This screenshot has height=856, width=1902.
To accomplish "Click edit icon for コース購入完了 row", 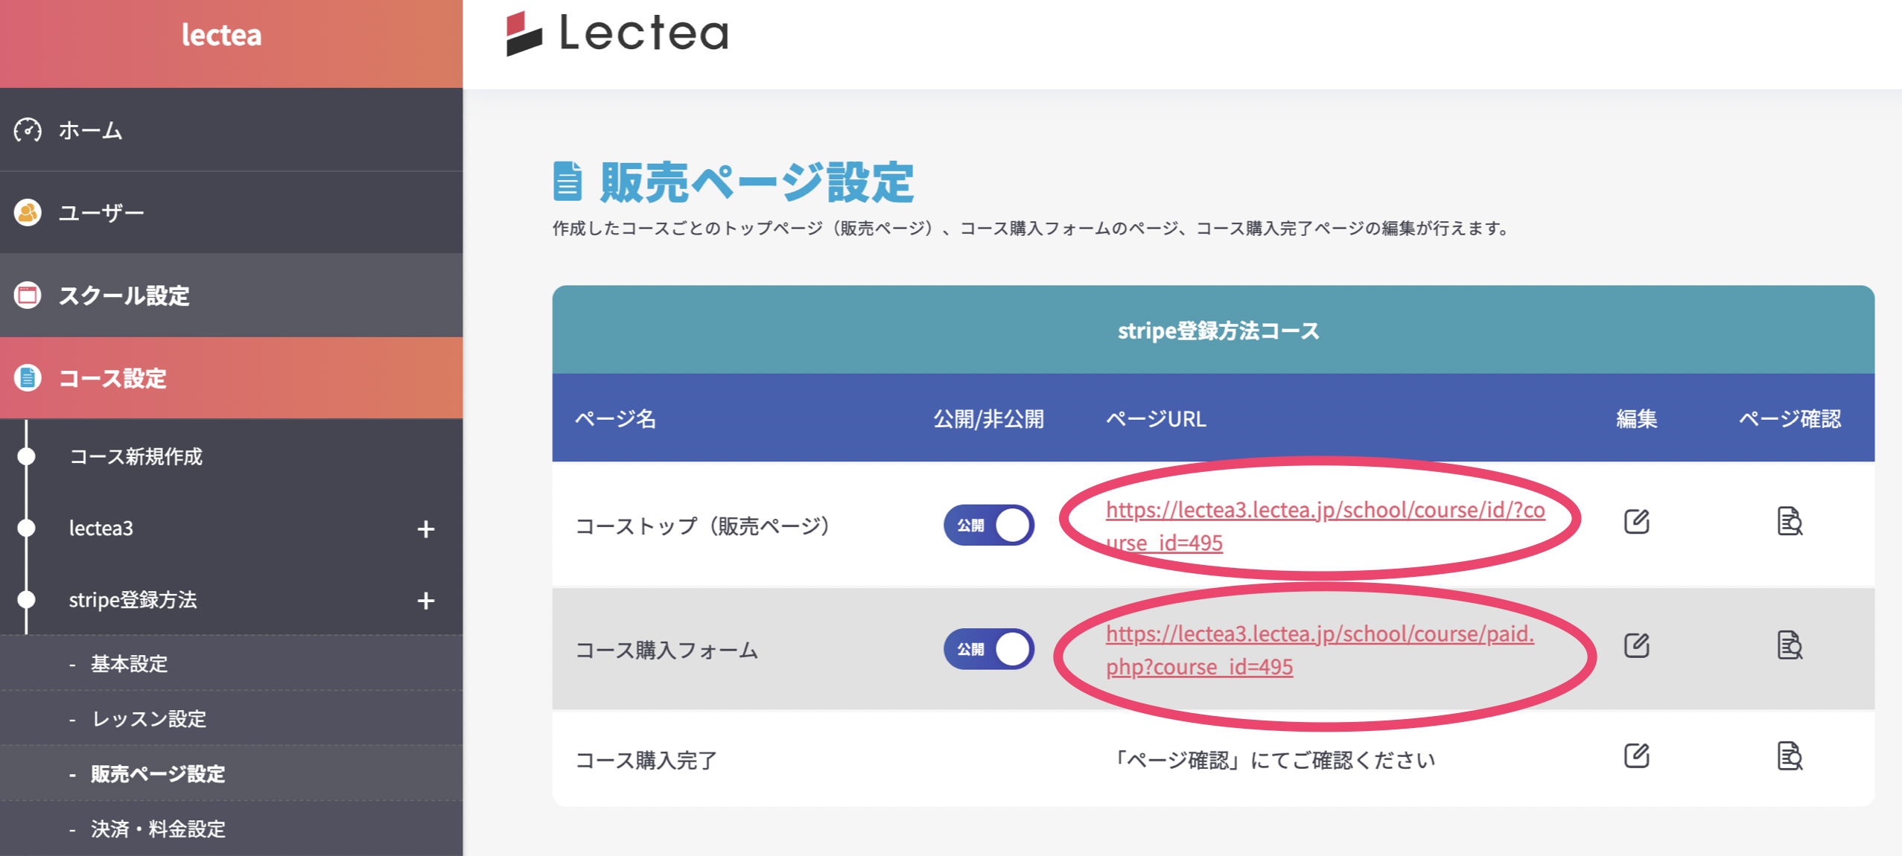I will (x=1636, y=756).
